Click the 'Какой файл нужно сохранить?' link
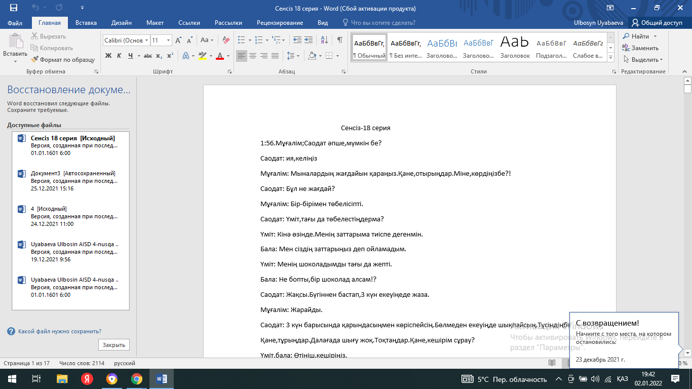This screenshot has width=692, height=389. click(59, 331)
